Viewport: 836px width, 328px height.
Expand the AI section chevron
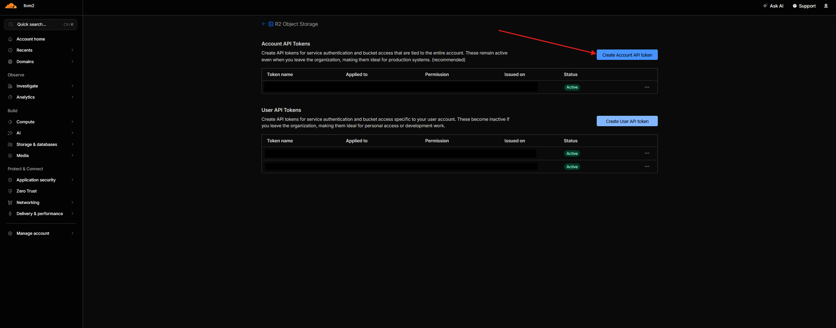click(73, 133)
